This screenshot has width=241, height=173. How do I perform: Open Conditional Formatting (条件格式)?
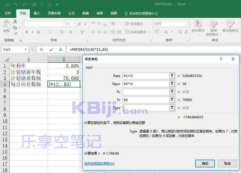coord(198,28)
